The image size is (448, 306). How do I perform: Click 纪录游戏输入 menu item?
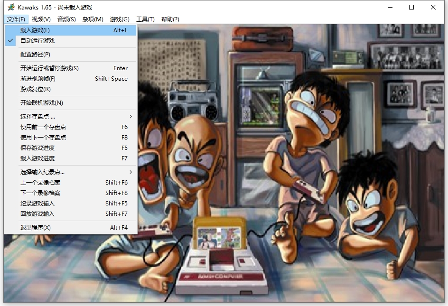pos(71,203)
